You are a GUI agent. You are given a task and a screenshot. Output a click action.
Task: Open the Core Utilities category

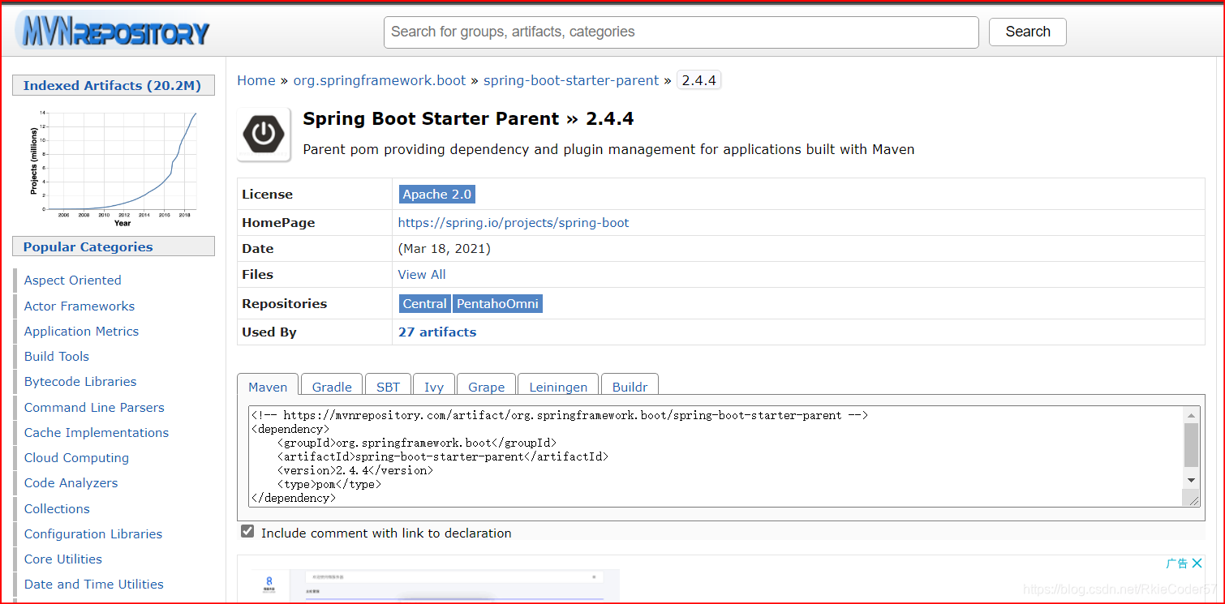coord(63,559)
